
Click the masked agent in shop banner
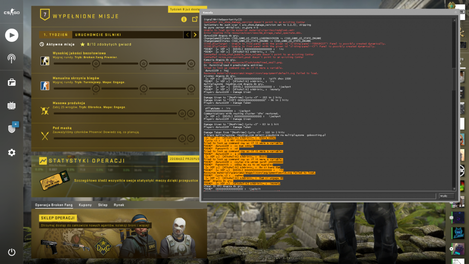[178, 238]
